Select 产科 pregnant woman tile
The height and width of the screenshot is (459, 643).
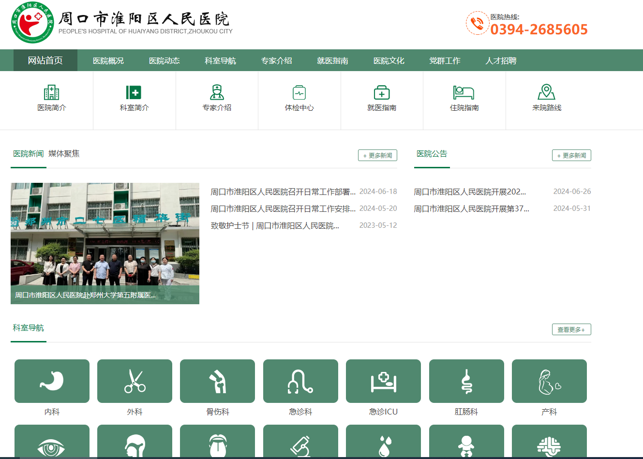pyautogui.click(x=549, y=381)
